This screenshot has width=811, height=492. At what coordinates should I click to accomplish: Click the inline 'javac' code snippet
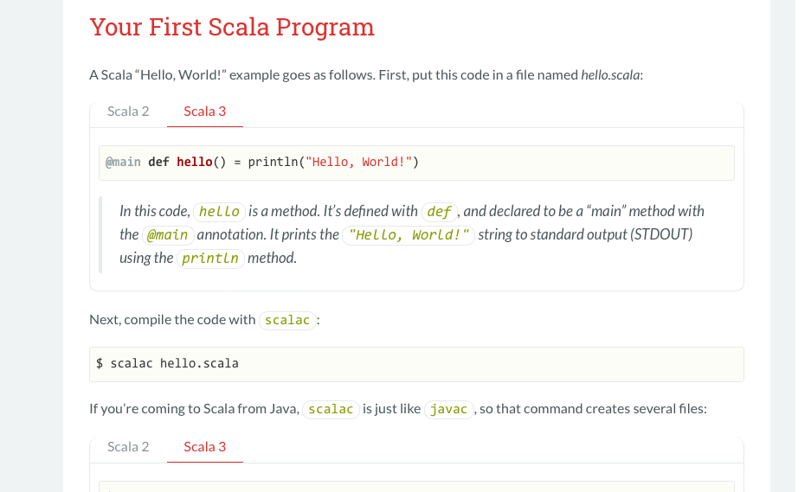coord(449,409)
